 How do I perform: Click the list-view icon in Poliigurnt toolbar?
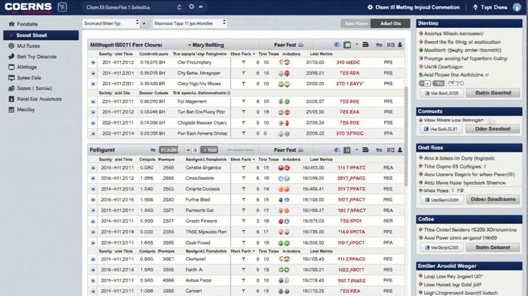[x=337, y=150]
